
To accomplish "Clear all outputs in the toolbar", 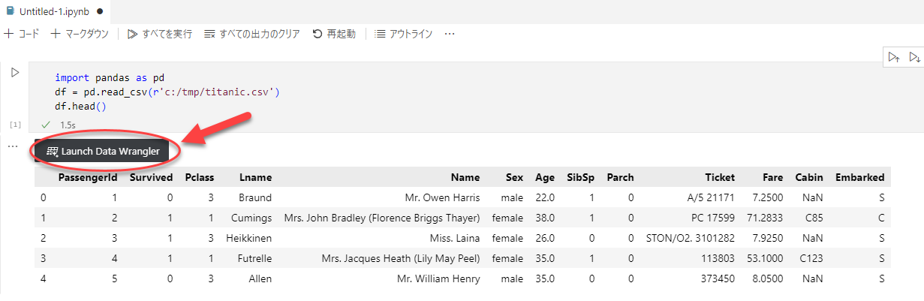I will coord(251,34).
